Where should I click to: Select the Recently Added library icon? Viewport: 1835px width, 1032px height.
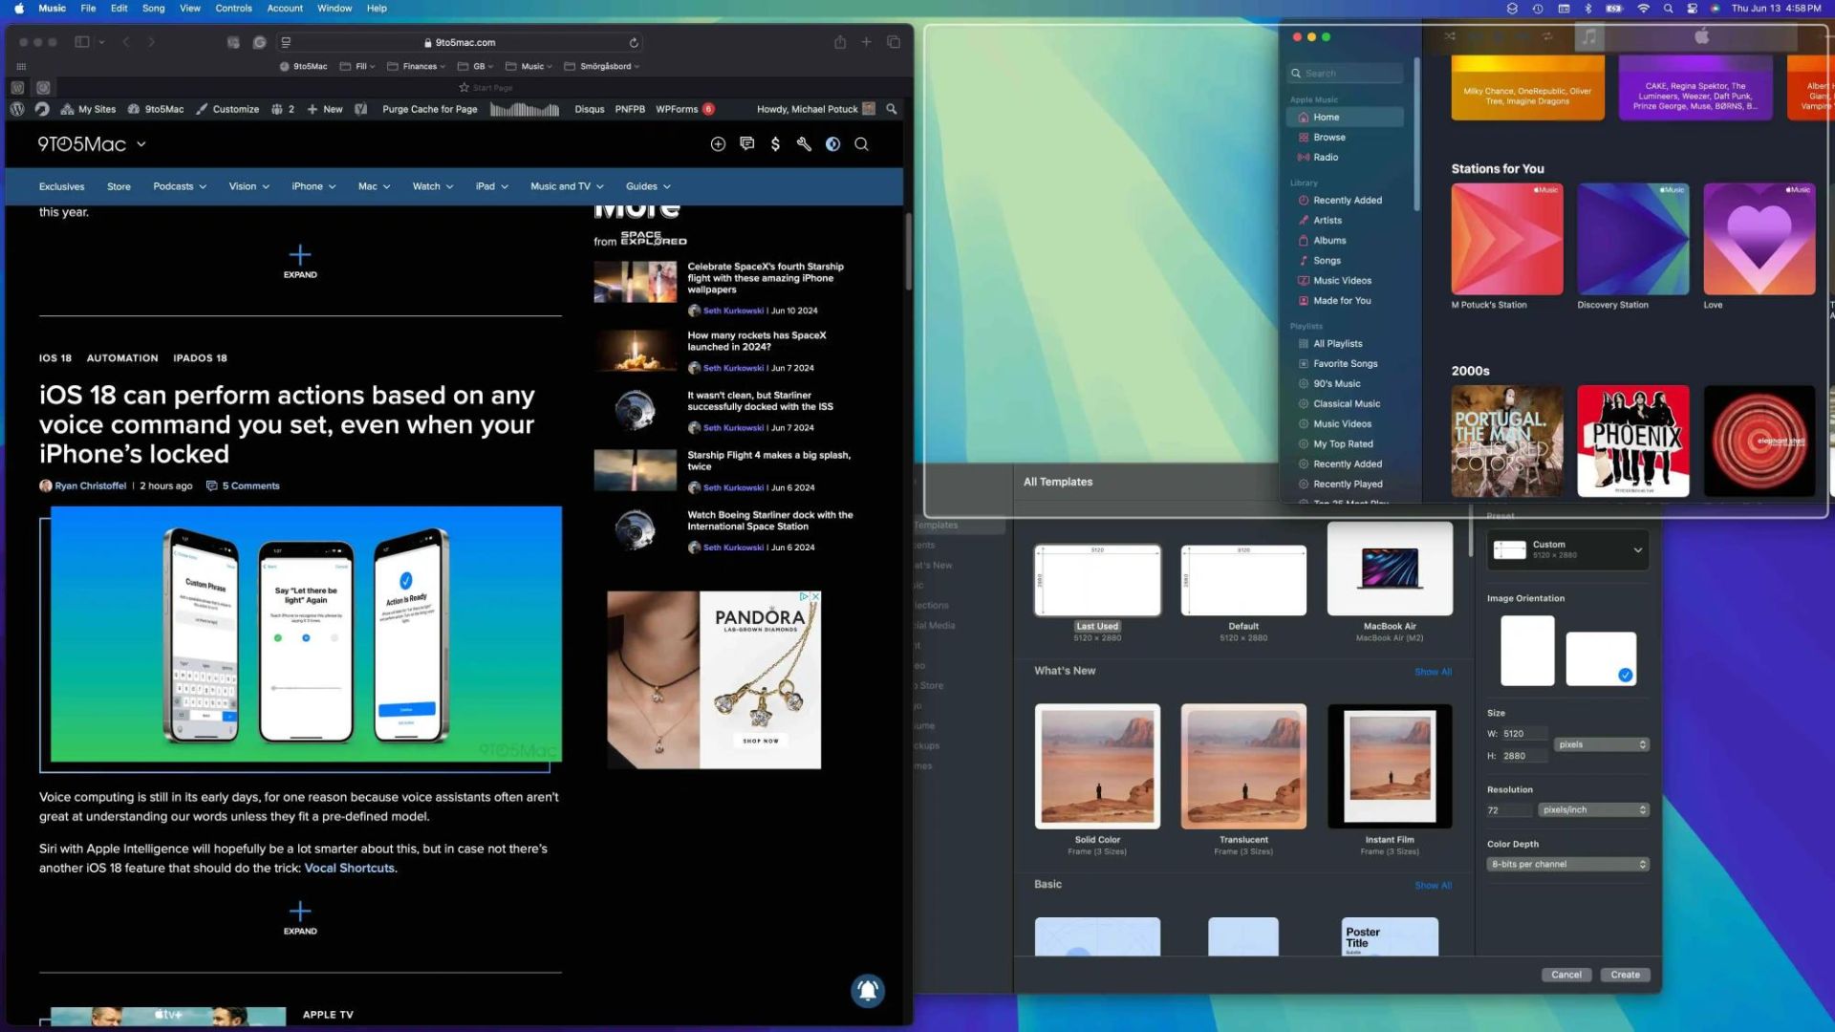pyautogui.click(x=1304, y=201)
